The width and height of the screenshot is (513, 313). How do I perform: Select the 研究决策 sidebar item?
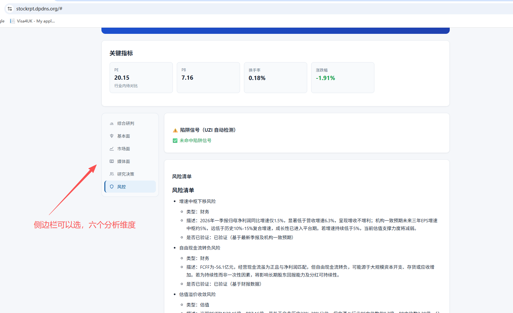(x=130, y=174)
